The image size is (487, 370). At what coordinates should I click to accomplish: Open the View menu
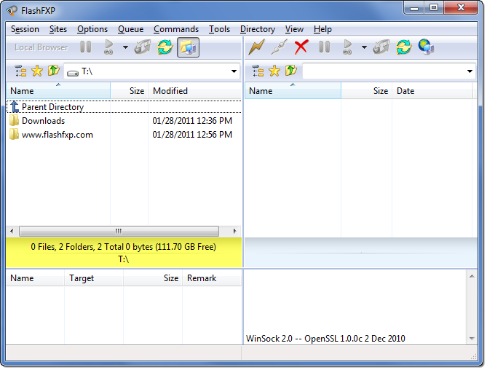coord(294,29)
